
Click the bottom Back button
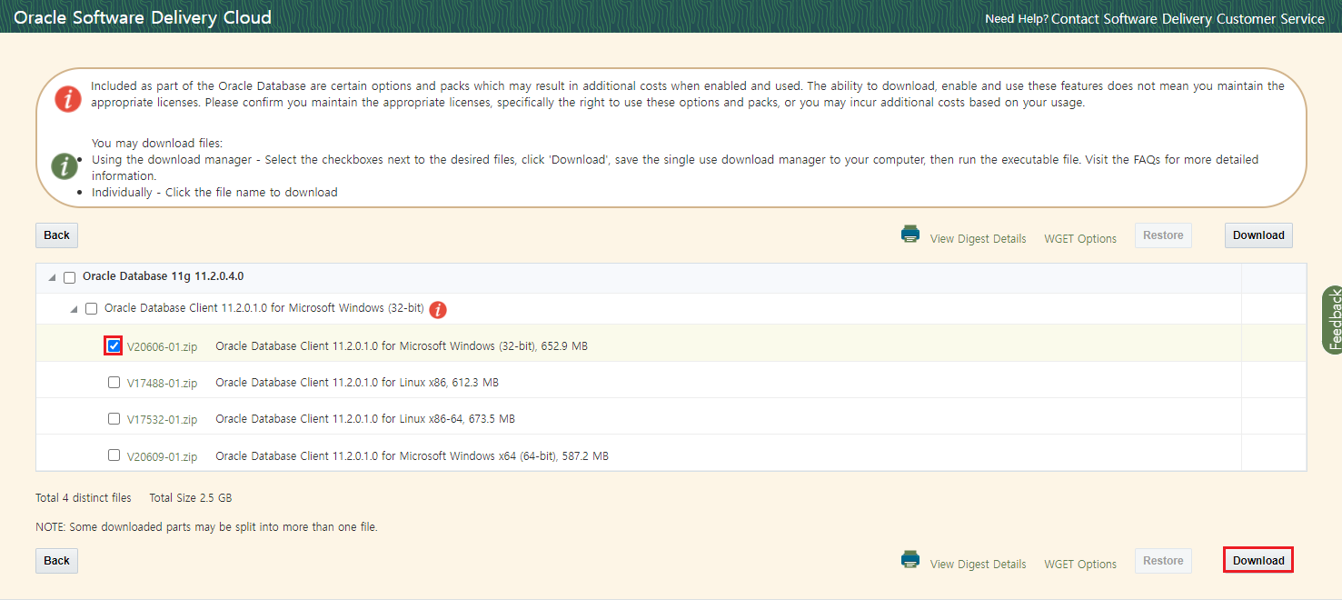56,561
